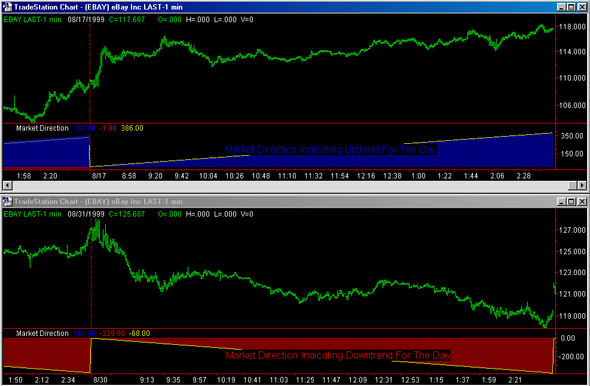Click the blue value 387.00
This screenshot has width=590, height=386.
click(84, 128)
